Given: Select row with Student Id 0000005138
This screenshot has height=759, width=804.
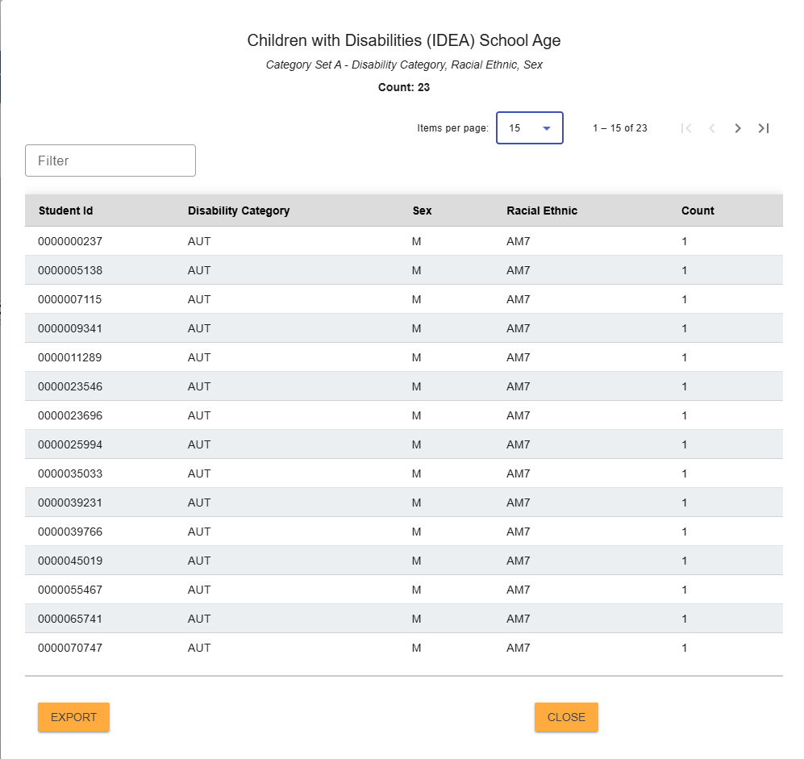Looking at the screenshot, I should (70, 270).
